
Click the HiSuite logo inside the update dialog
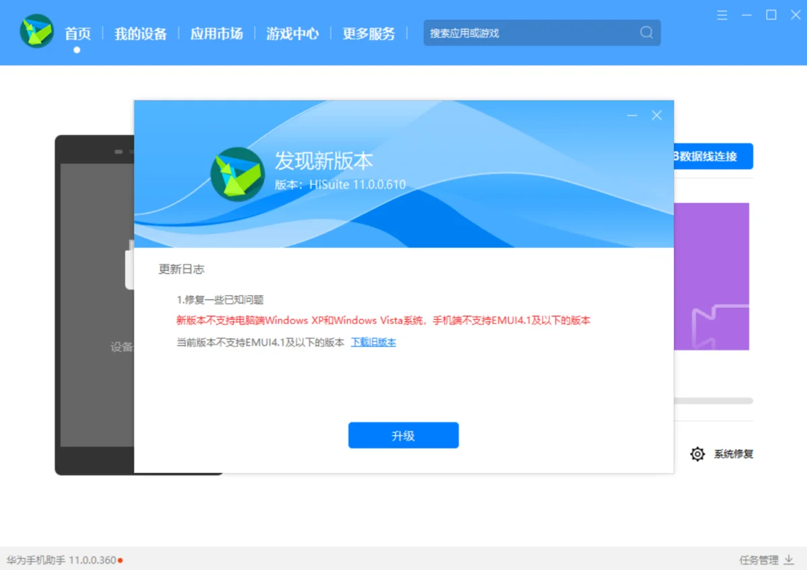coord(237,173)
